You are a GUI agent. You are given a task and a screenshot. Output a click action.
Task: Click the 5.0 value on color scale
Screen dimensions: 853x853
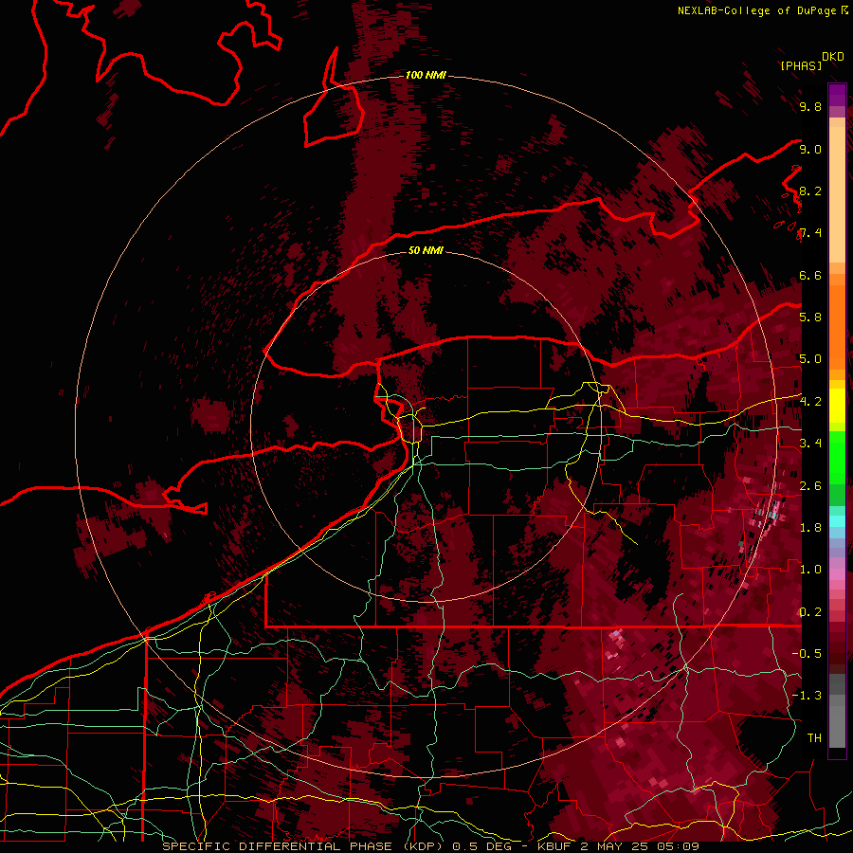[x=810, y=359]
